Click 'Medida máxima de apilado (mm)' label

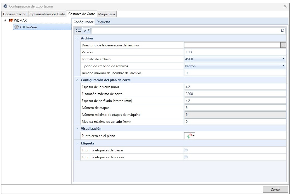106,122
